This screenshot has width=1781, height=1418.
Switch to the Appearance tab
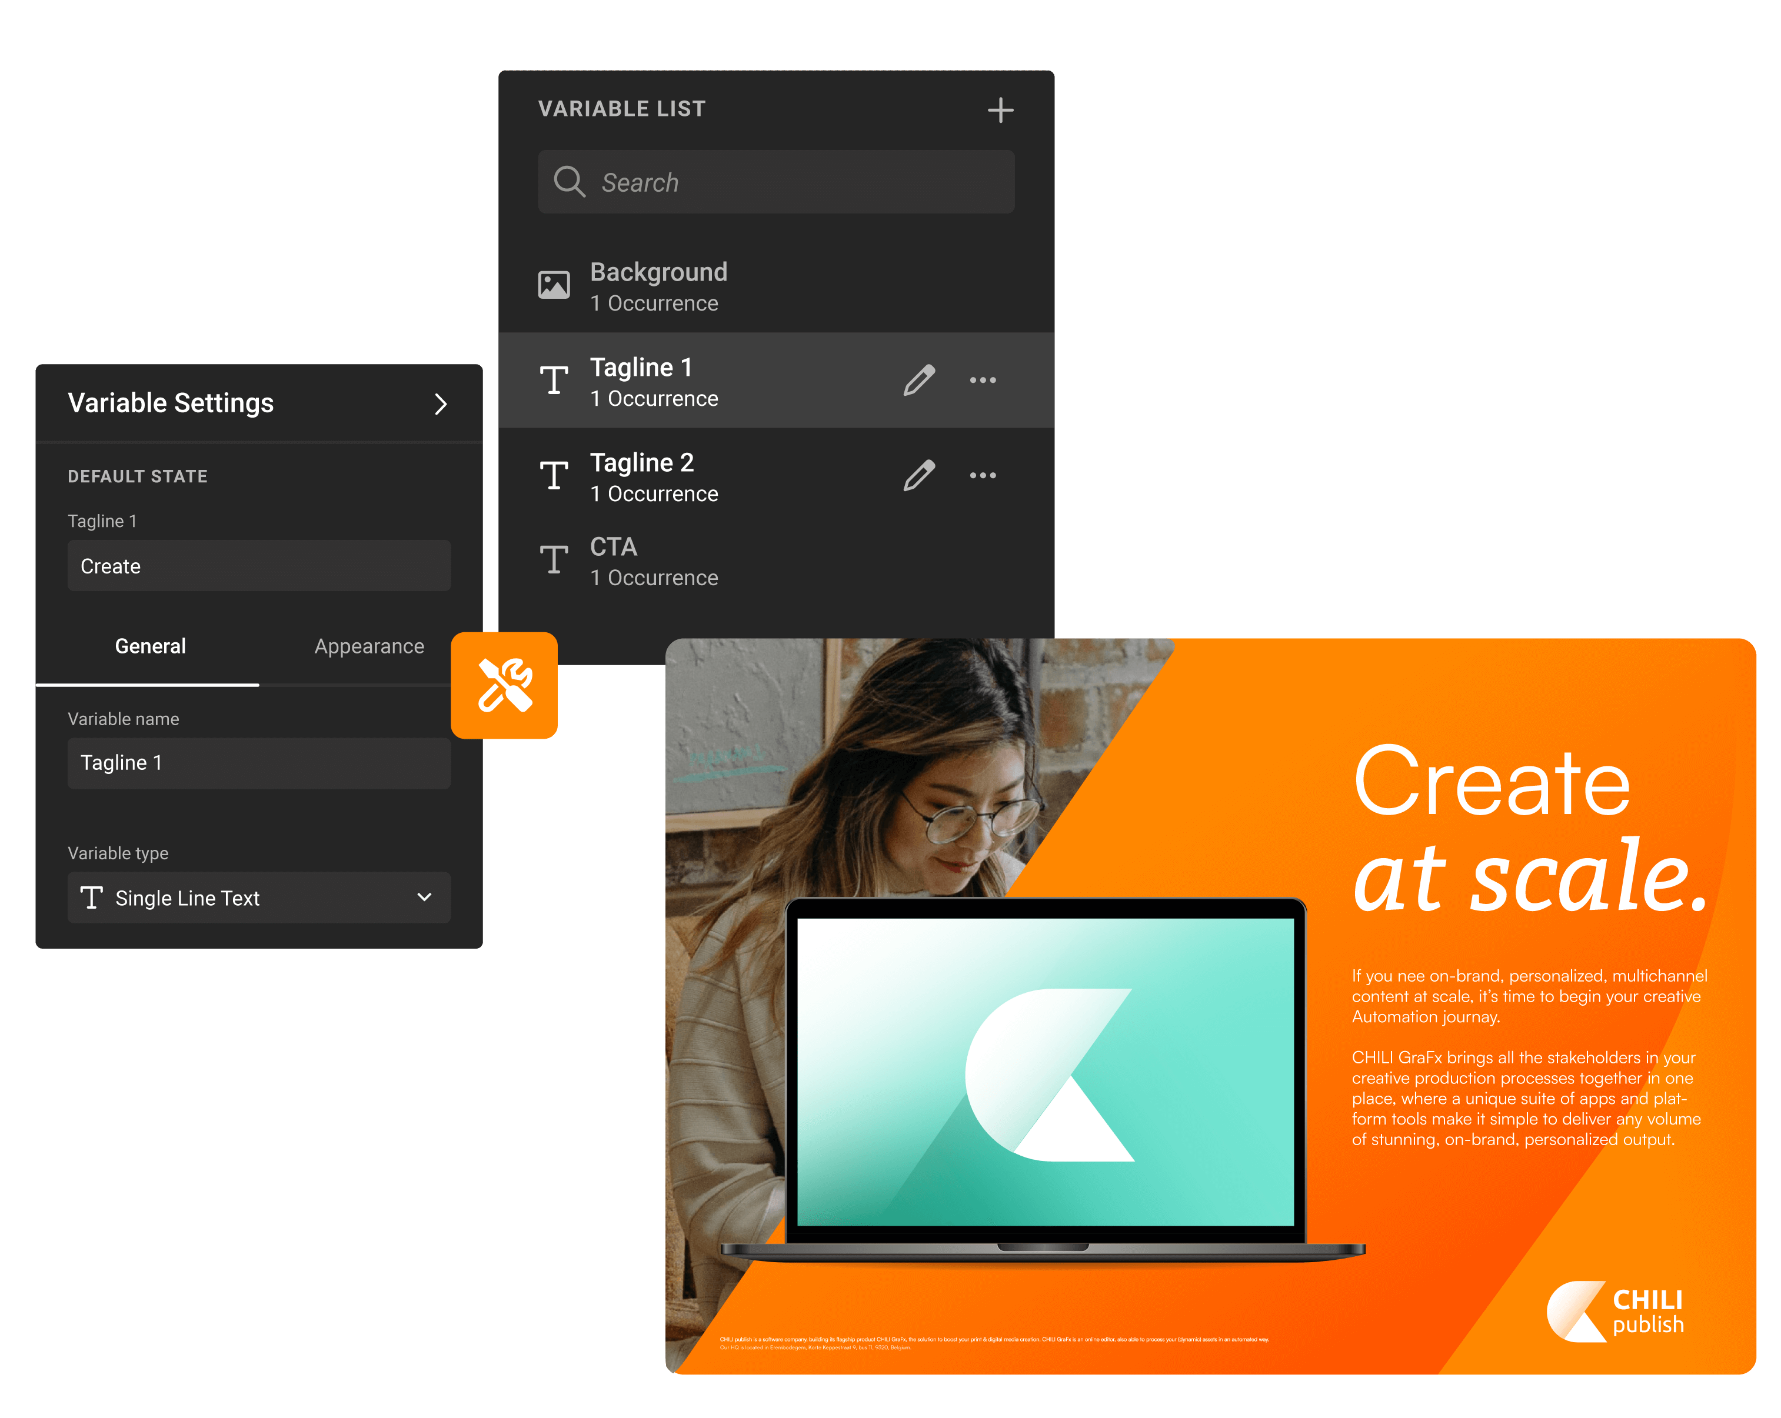point(369,646)
